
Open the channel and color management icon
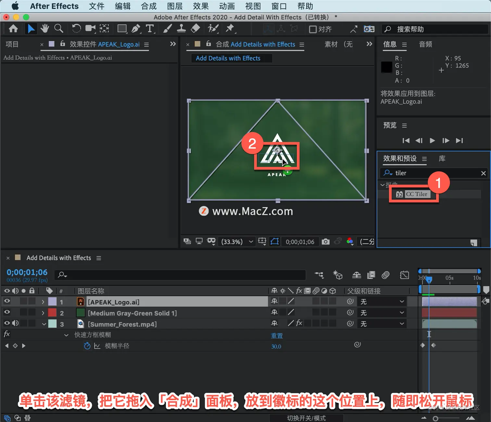(x=350, y=242)
